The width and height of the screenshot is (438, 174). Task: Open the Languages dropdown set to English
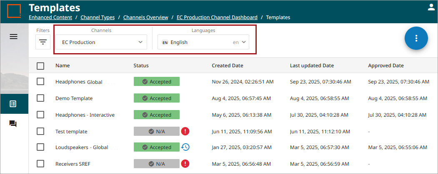(x=203, y=42)
